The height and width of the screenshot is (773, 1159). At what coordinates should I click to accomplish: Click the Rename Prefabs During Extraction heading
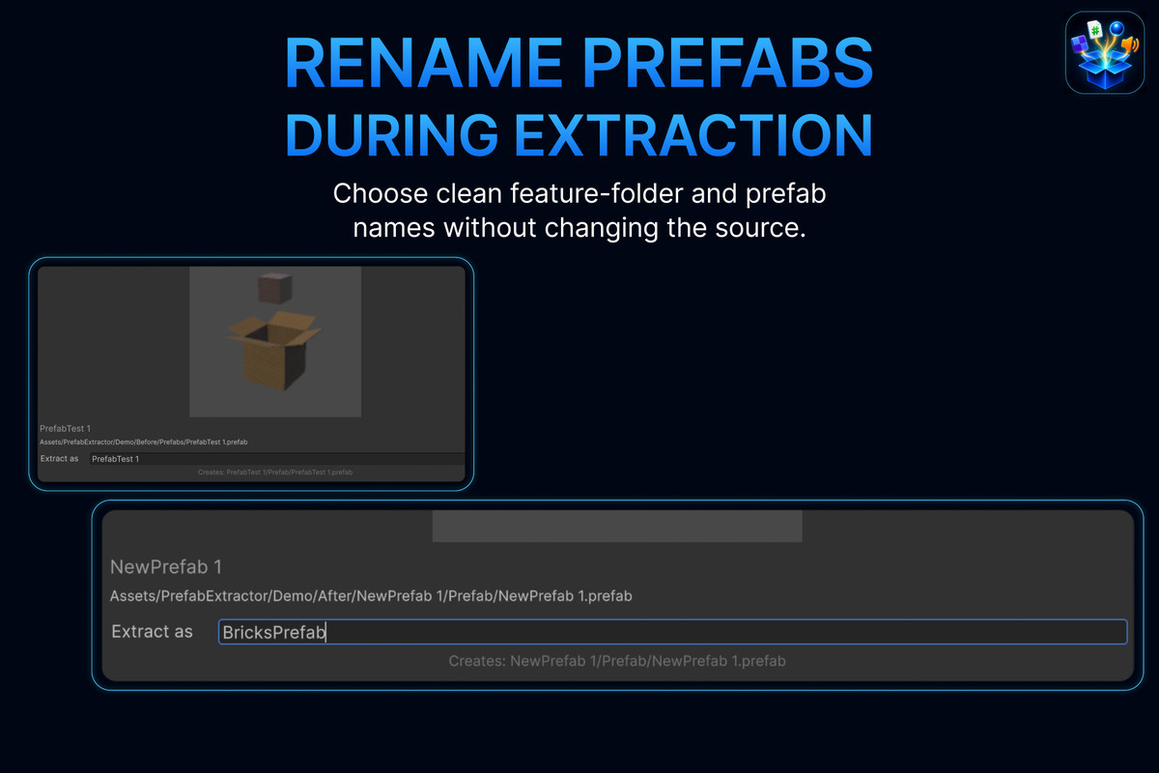click(579, 98)
